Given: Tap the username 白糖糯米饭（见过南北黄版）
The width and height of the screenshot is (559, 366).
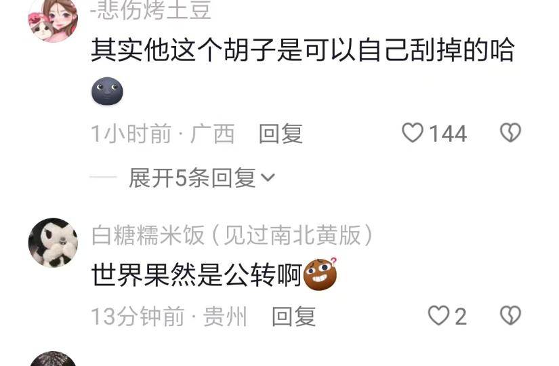Looking at the screenshot, I should click(x=232, y=235).
